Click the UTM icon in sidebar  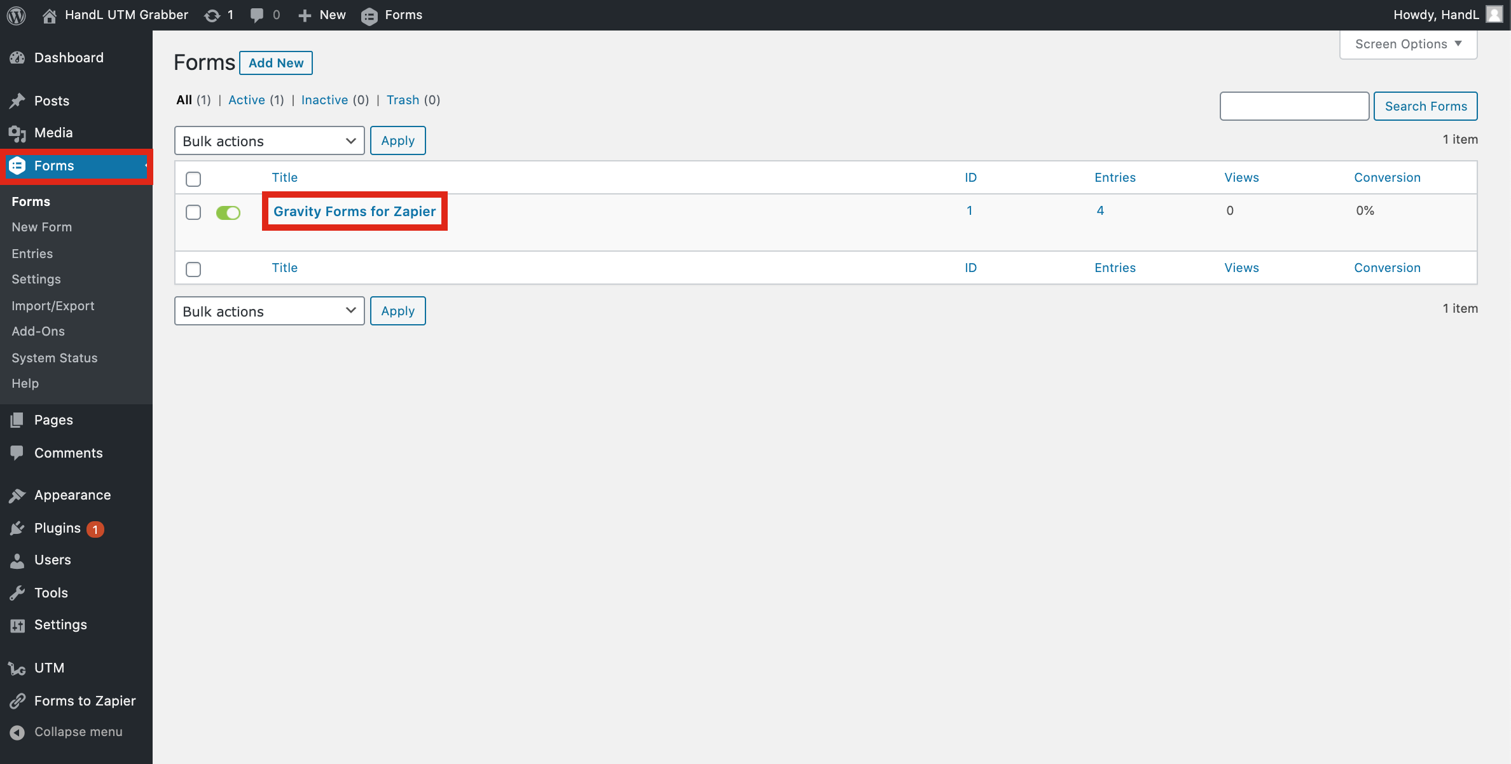[17, 668]
